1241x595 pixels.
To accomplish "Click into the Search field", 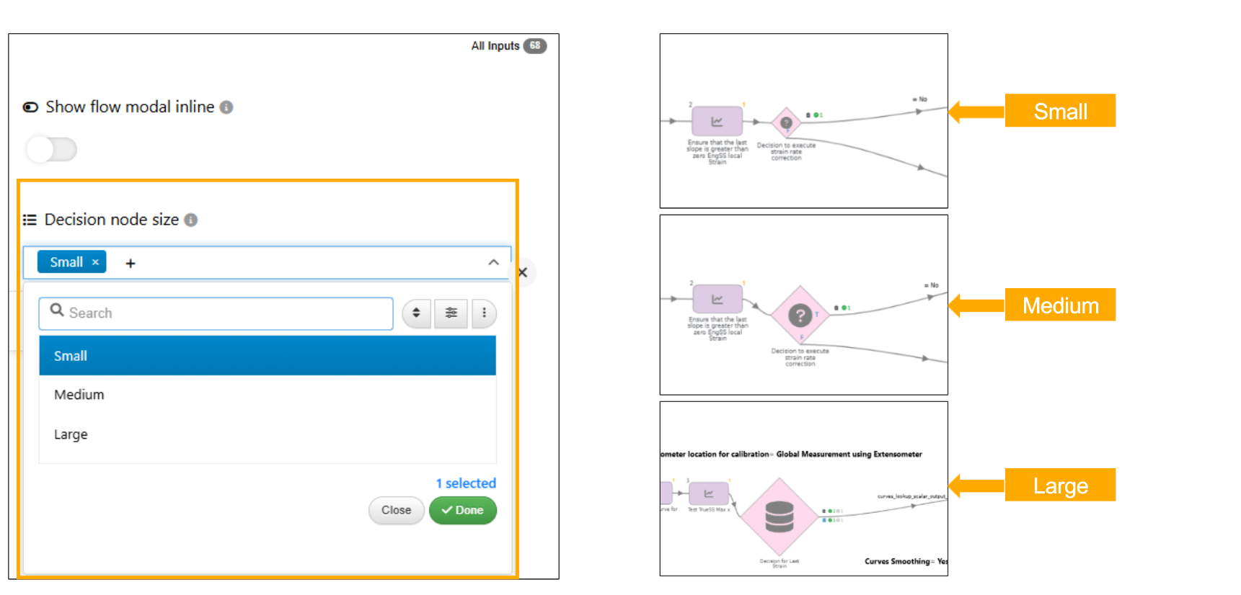I will 216,313.
